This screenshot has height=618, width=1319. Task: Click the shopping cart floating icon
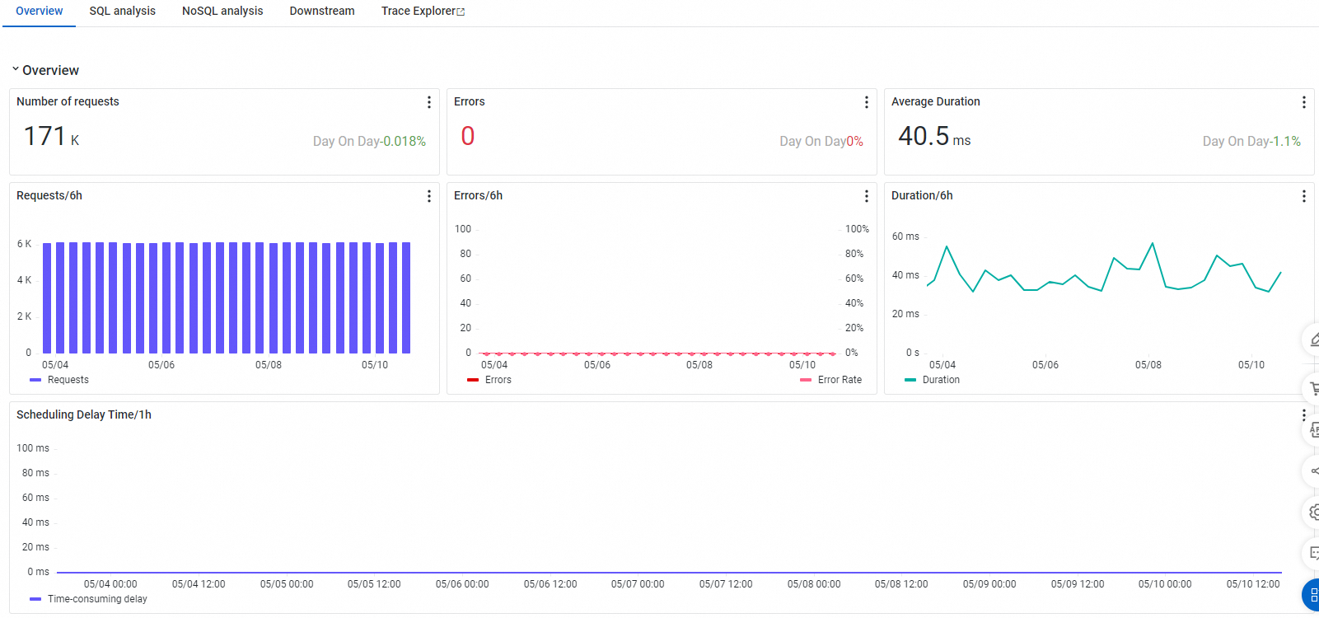point(1313,388)
